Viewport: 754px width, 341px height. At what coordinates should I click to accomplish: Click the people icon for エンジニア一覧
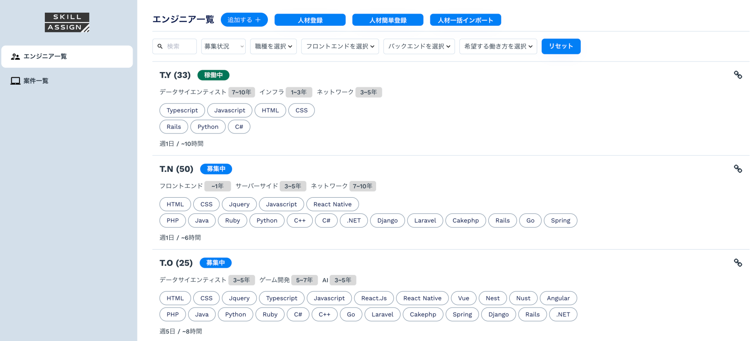[x=15, y=57]
